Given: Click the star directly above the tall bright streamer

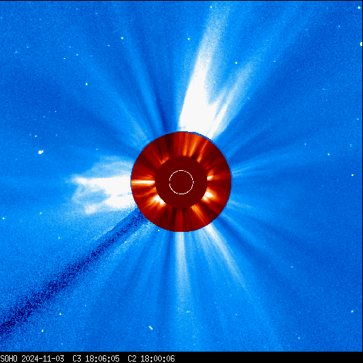Looking at the screenshot, I should (211, 7).
